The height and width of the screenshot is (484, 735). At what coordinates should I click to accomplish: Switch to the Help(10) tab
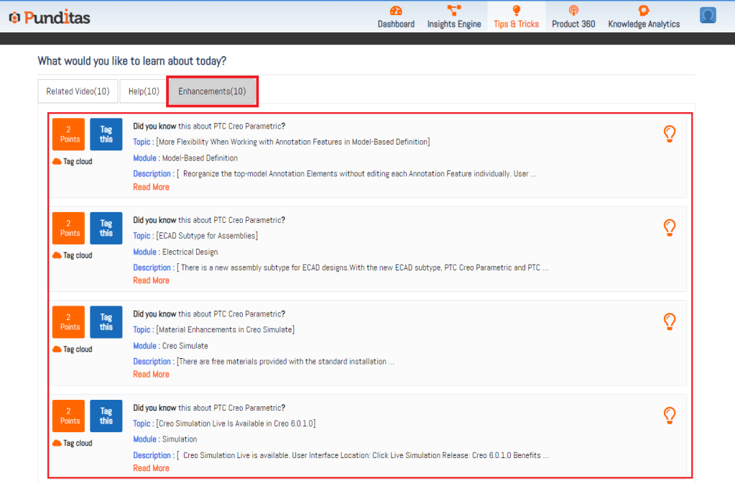coord(144,91)
